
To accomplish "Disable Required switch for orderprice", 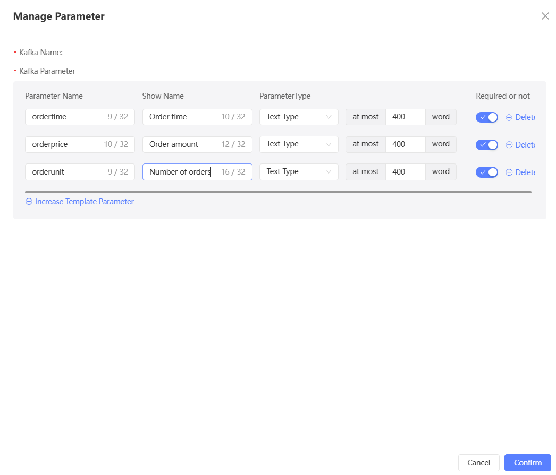I will [486, 145].
